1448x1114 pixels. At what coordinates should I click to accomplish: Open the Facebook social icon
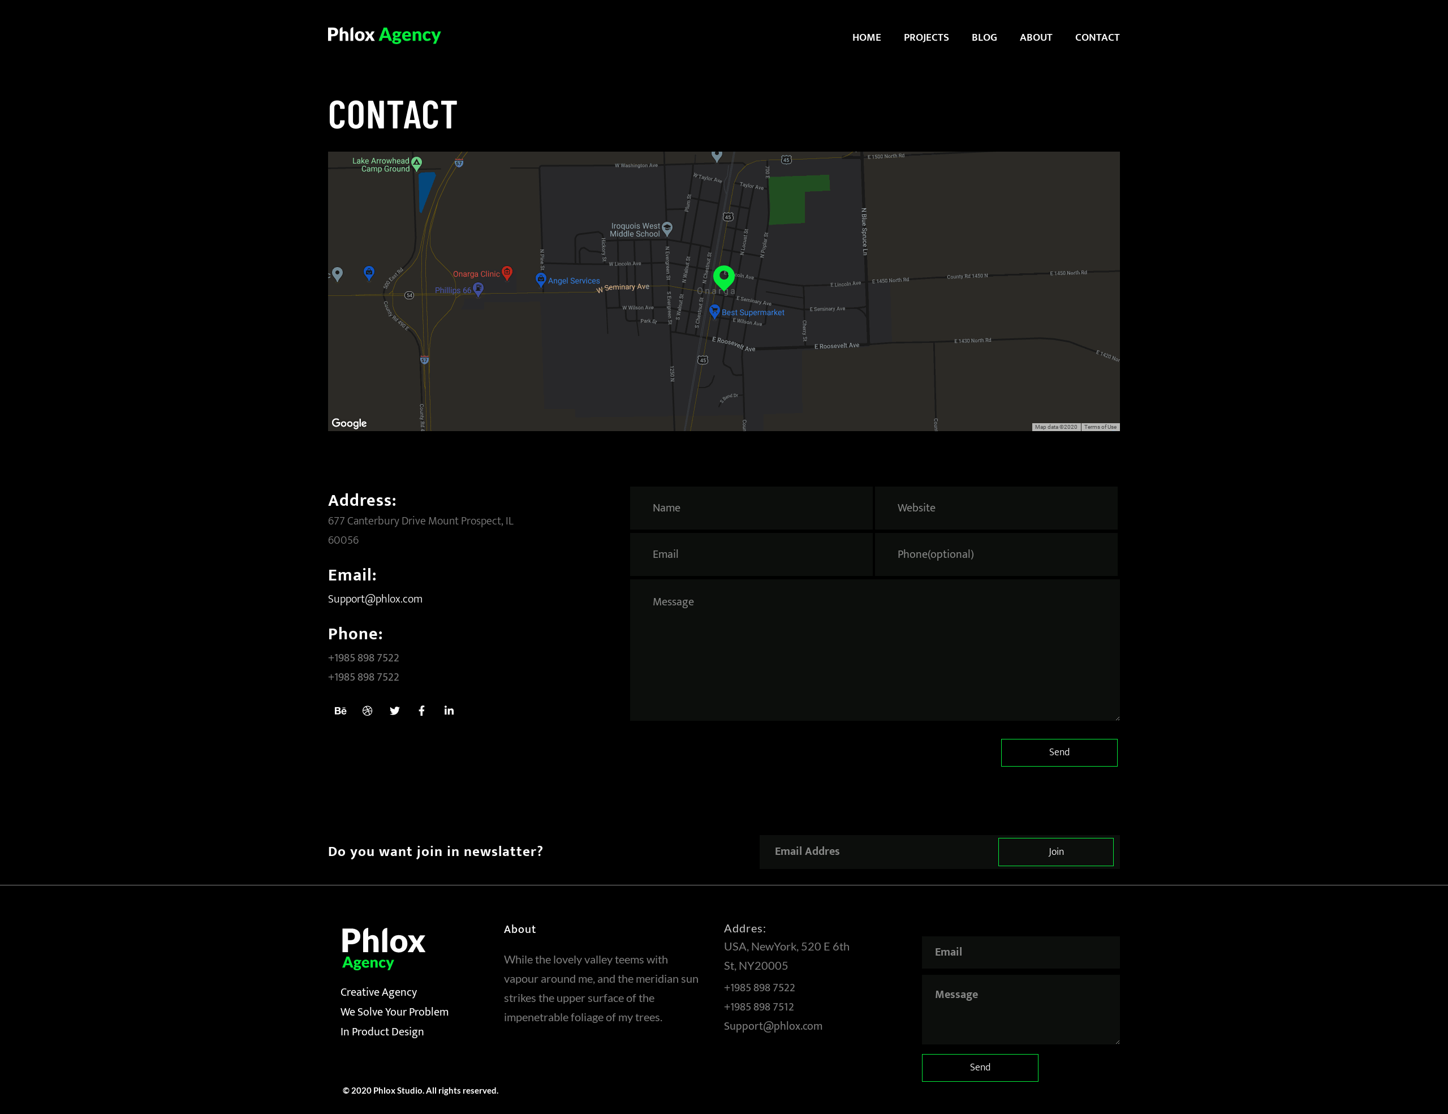[x=421, y=711]
